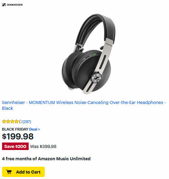Click the red Save $200 badge

click(15, 146)
